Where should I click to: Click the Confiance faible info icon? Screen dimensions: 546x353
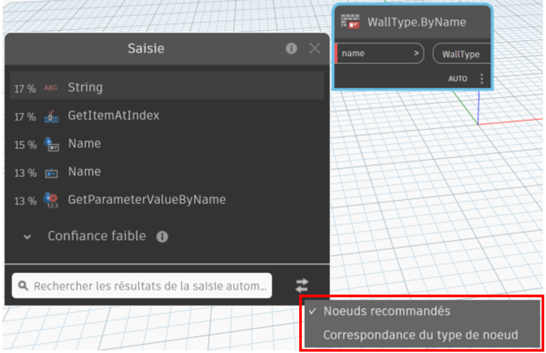tap(163, 236)
